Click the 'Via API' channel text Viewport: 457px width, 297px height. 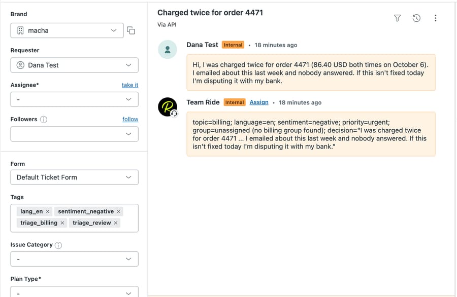pyautogui.click(x=167, y=25)
